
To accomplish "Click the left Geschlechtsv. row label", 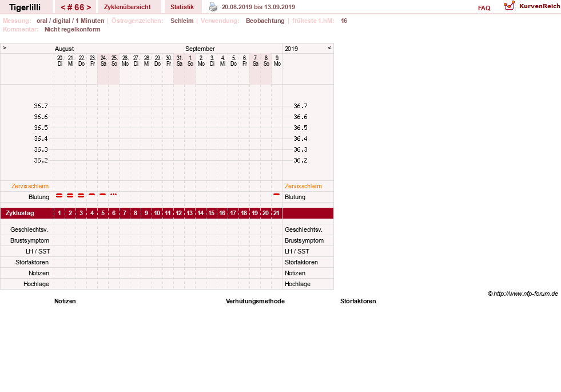I will [29, 229].
